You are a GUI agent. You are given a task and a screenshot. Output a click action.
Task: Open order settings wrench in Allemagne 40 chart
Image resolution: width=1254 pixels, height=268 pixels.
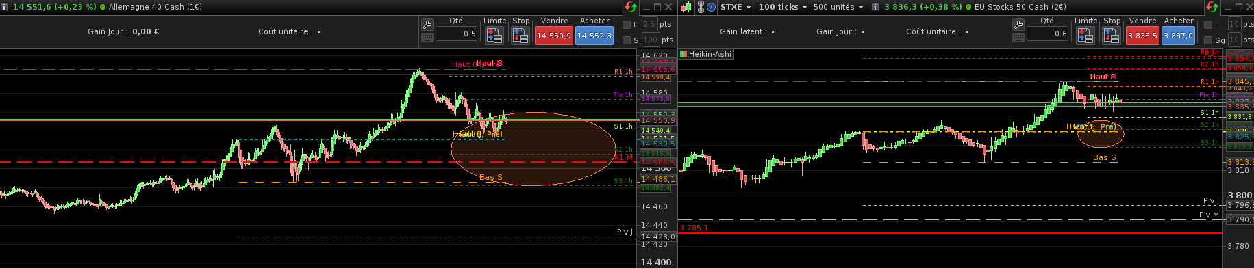427,24
